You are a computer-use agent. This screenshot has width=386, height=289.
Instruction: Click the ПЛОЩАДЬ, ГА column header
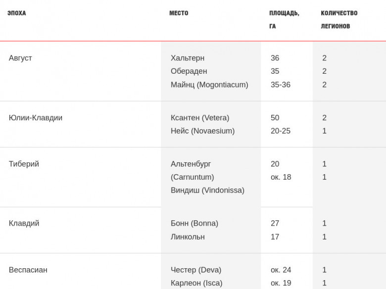[x=284, y=19]
